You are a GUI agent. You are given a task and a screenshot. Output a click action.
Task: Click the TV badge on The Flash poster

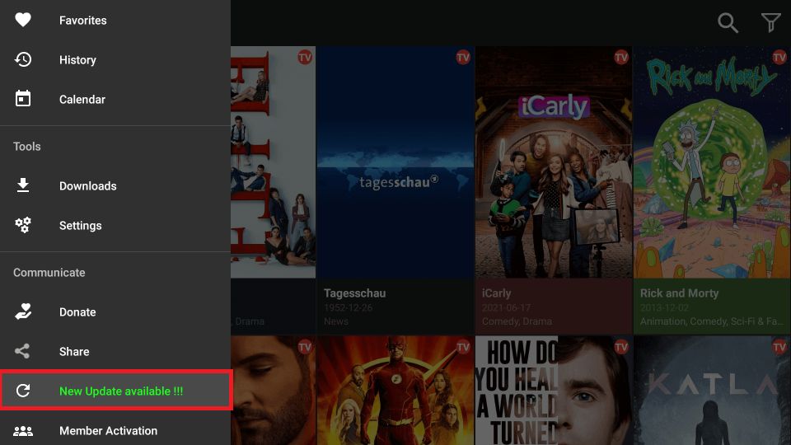pyautogui.click(x=462, y=347)
